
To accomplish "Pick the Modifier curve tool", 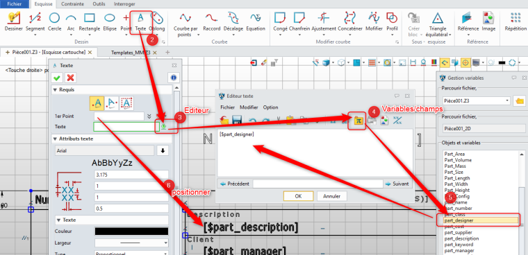I will point(374,21).
